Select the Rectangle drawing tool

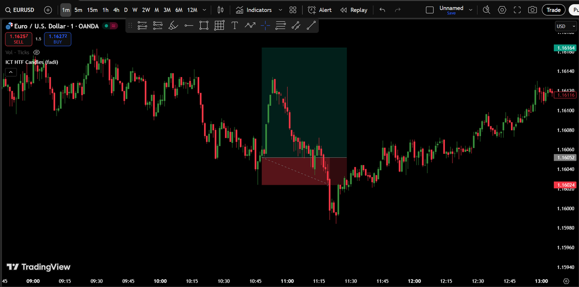pos(204,25)
